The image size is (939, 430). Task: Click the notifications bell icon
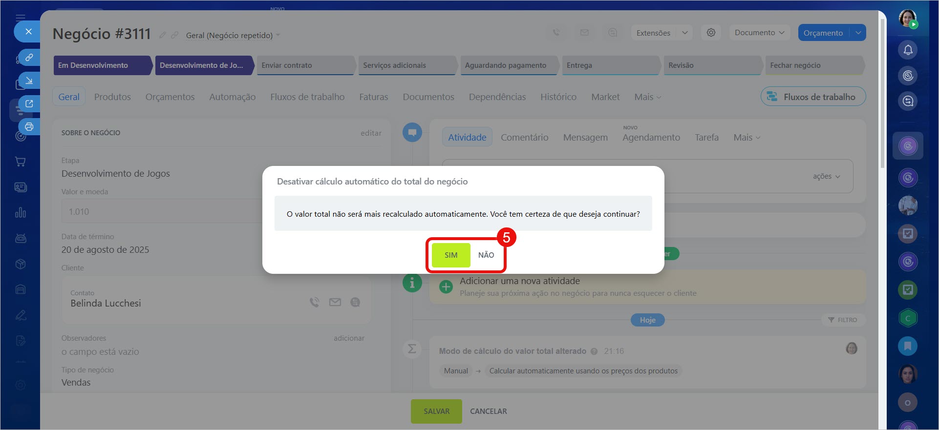908,50
